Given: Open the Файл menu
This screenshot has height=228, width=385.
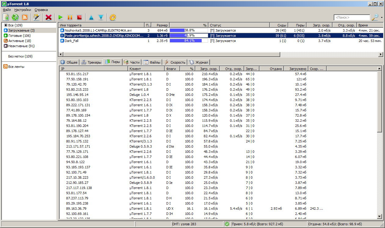Looking at the screenshot, I should (x=7, y=10).
